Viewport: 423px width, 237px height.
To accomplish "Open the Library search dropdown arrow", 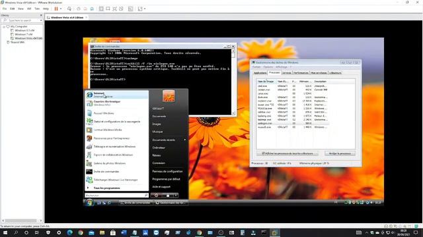I will (x=41, y=20).
